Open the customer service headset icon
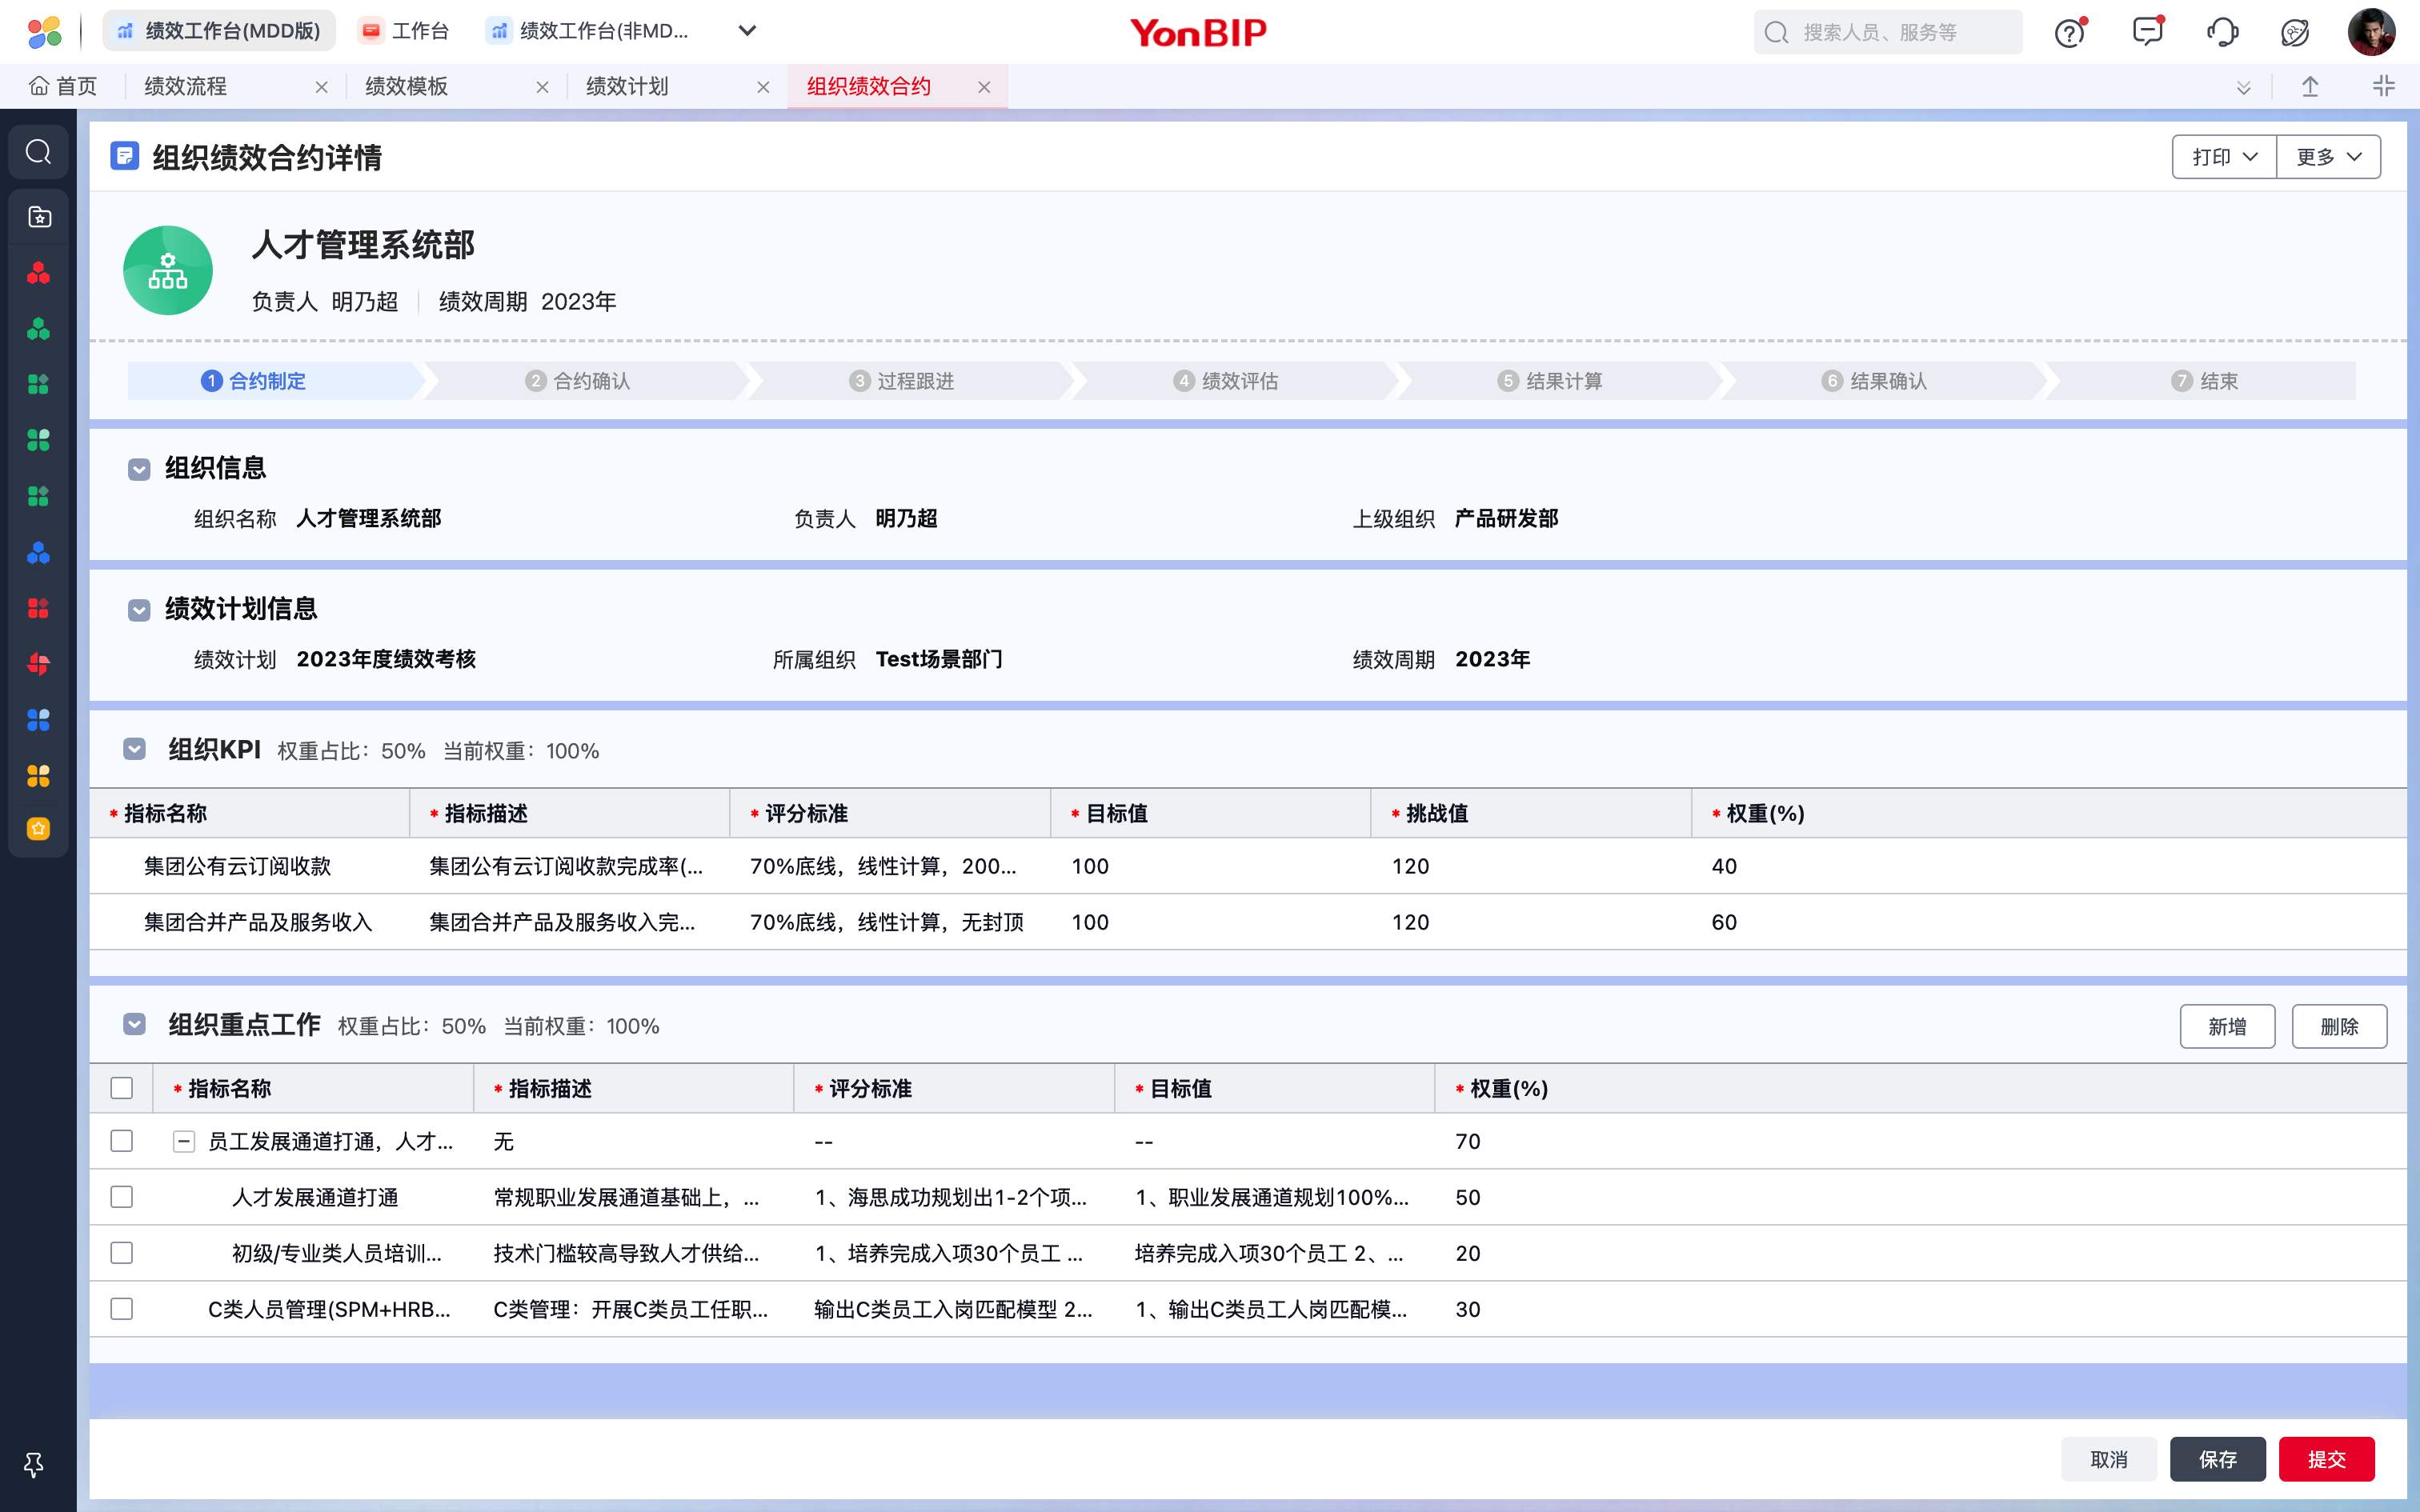 [x=2222, y=32]
